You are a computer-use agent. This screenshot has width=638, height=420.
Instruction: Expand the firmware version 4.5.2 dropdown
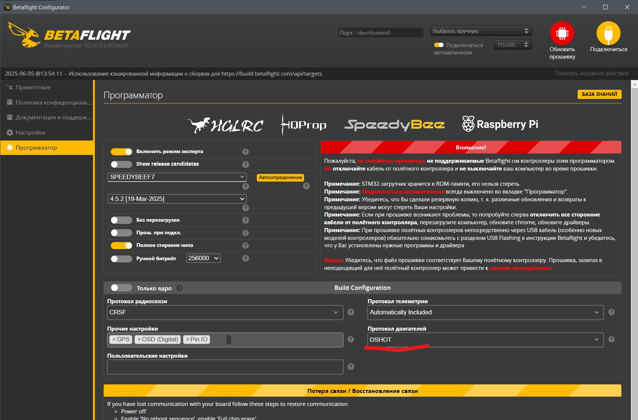pos(177,199)
